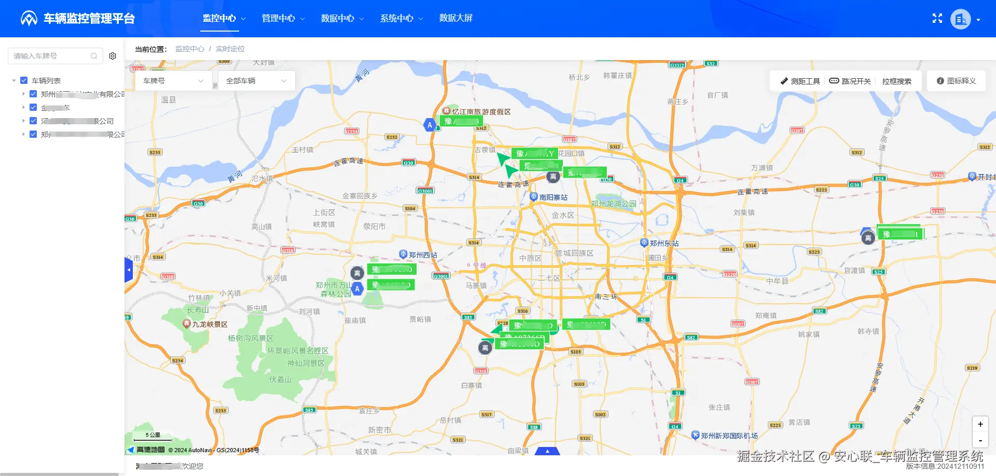
Task: Click green moving vehicle arrow near 古荥镇
Action: (x=503, y=157)
